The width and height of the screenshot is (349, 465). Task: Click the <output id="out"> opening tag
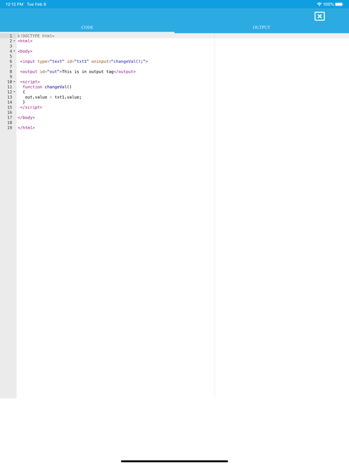(x=41, y=71)
